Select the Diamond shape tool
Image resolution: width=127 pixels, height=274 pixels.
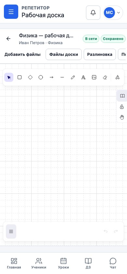30,77
